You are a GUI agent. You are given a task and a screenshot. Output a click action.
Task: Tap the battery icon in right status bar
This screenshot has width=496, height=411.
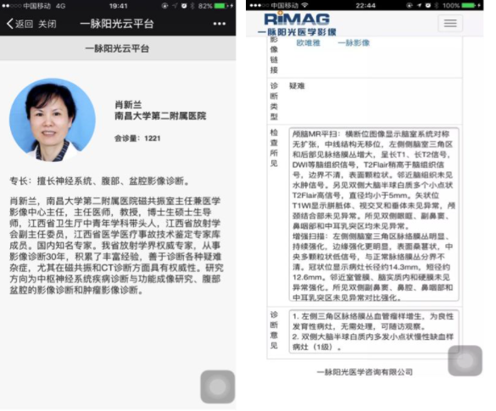[x=469, y=5]
